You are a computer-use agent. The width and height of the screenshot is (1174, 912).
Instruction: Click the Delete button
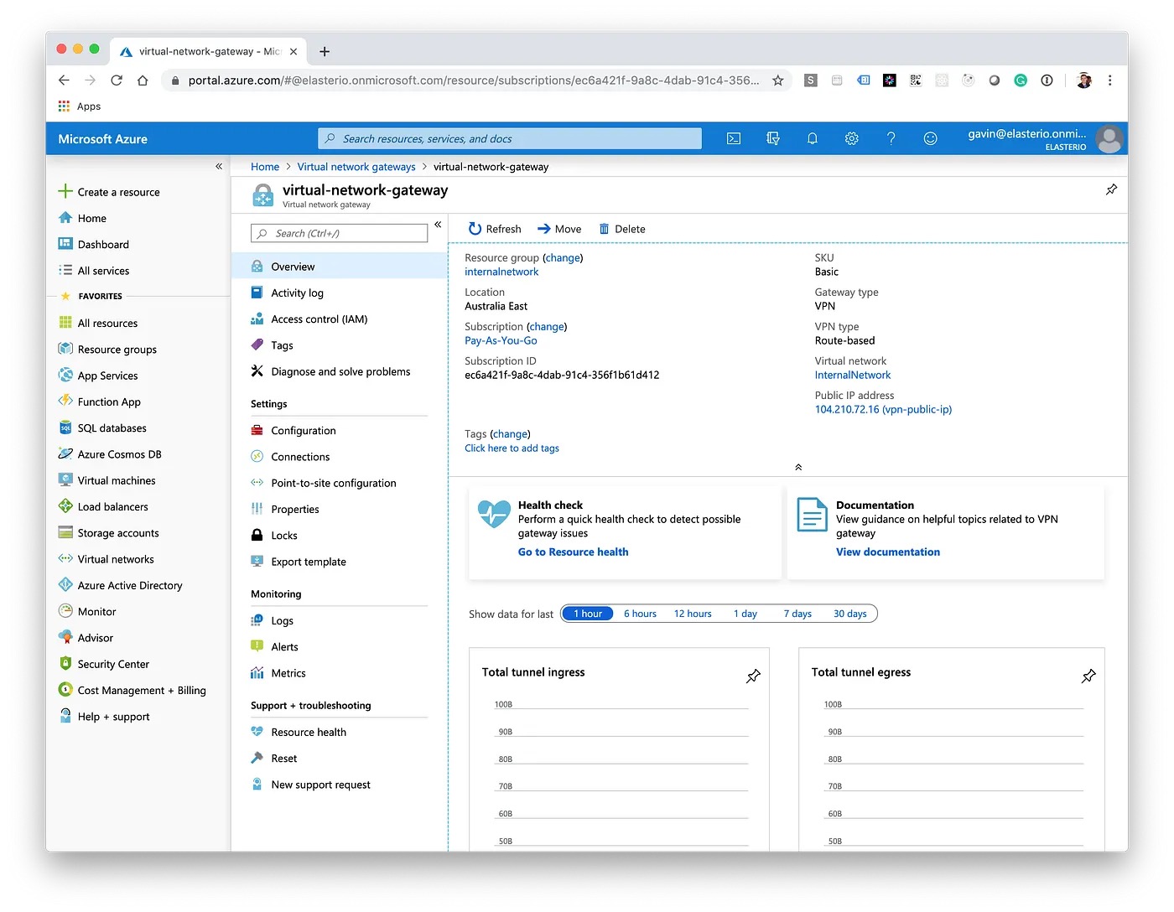[621, 229]
